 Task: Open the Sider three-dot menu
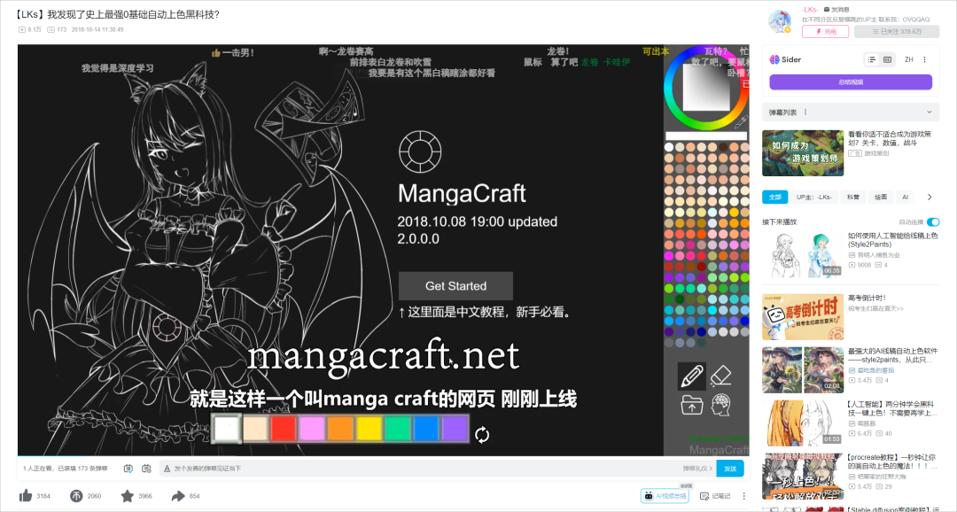(x=924, y=60)
